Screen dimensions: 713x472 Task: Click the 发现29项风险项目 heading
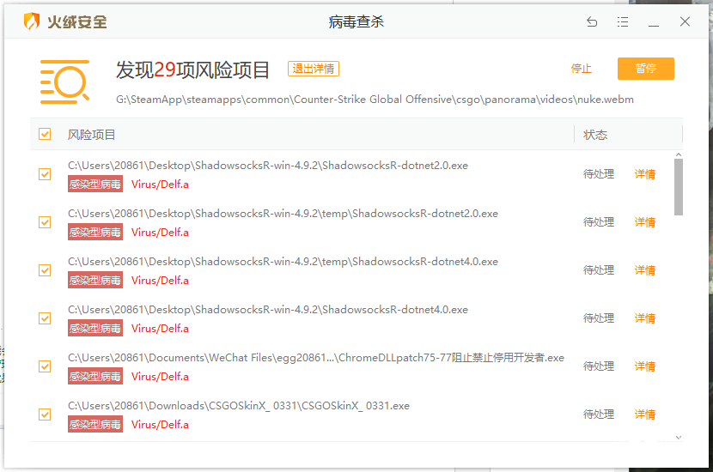[192, 70]
